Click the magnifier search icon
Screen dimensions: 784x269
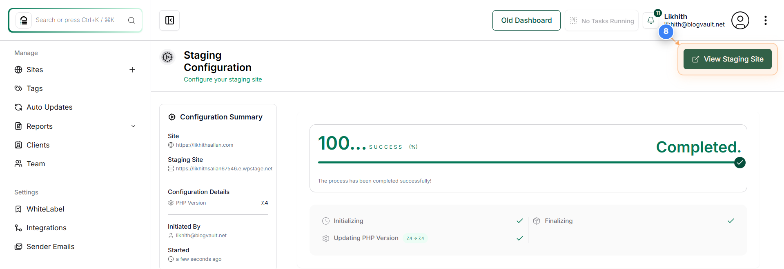pos(131,20)
